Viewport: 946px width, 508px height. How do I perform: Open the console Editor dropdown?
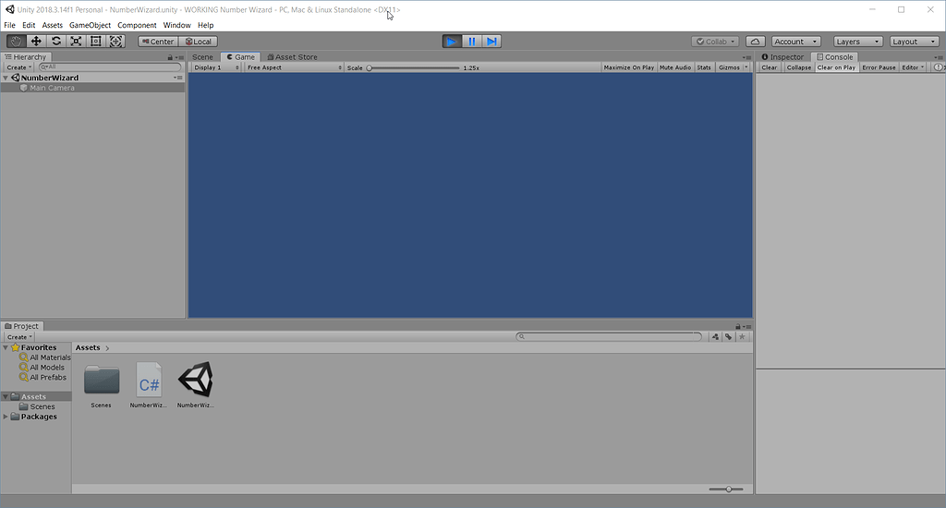point(913,67)
